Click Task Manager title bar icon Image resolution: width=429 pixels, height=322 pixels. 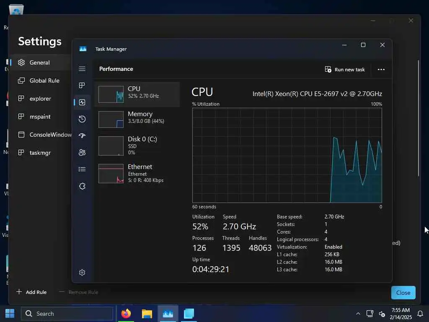tap(83, 49)
